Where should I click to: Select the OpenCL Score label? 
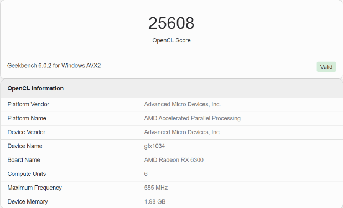pyautogui.click(x=171, y=40)
